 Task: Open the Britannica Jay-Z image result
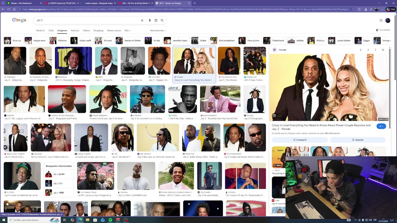point(73,61)
